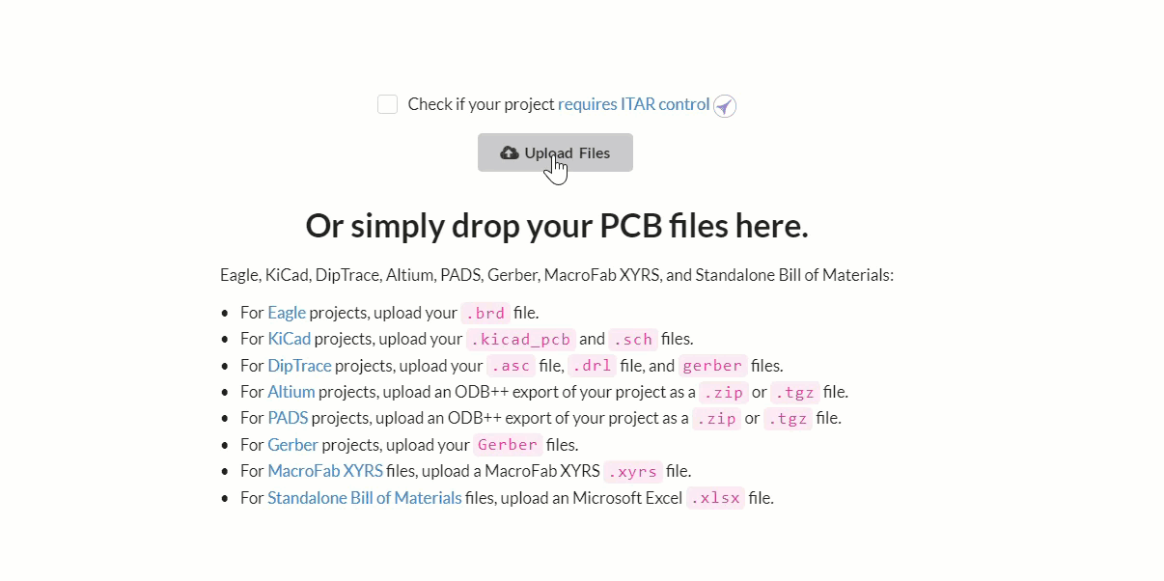Open the Gerber projects link
The image size is (1164, 581).
[292, 444]
